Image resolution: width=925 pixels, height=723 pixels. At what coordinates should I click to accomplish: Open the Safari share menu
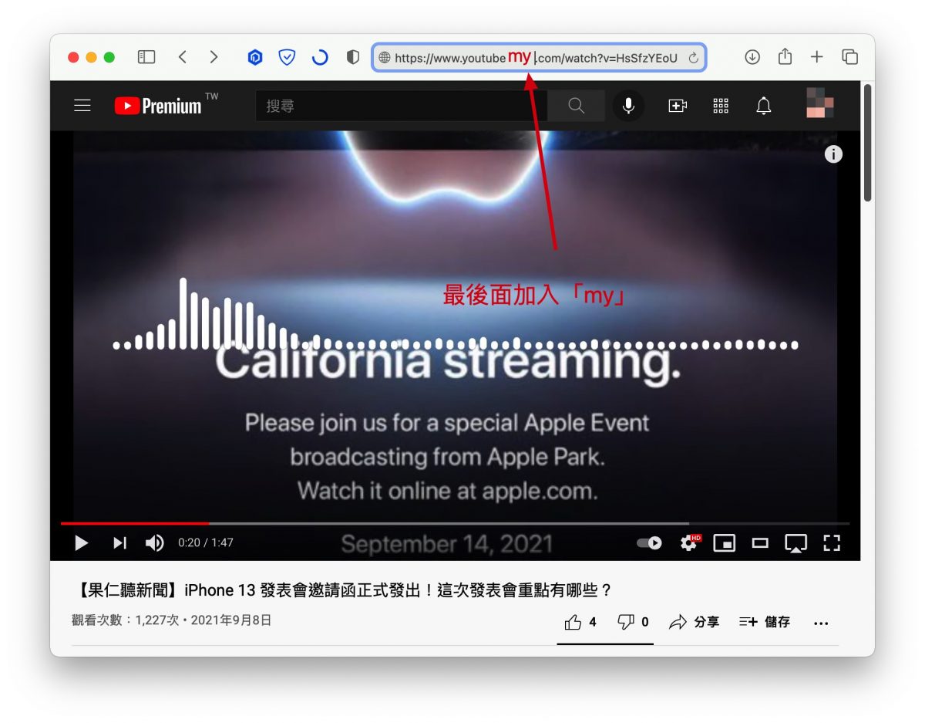coord(785,56)
